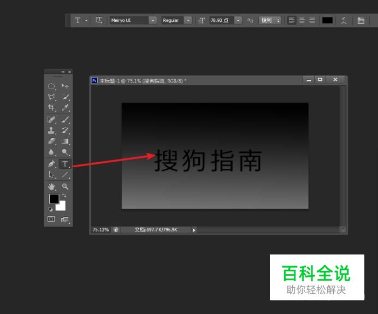Open text color swatch in options bar

327,21
